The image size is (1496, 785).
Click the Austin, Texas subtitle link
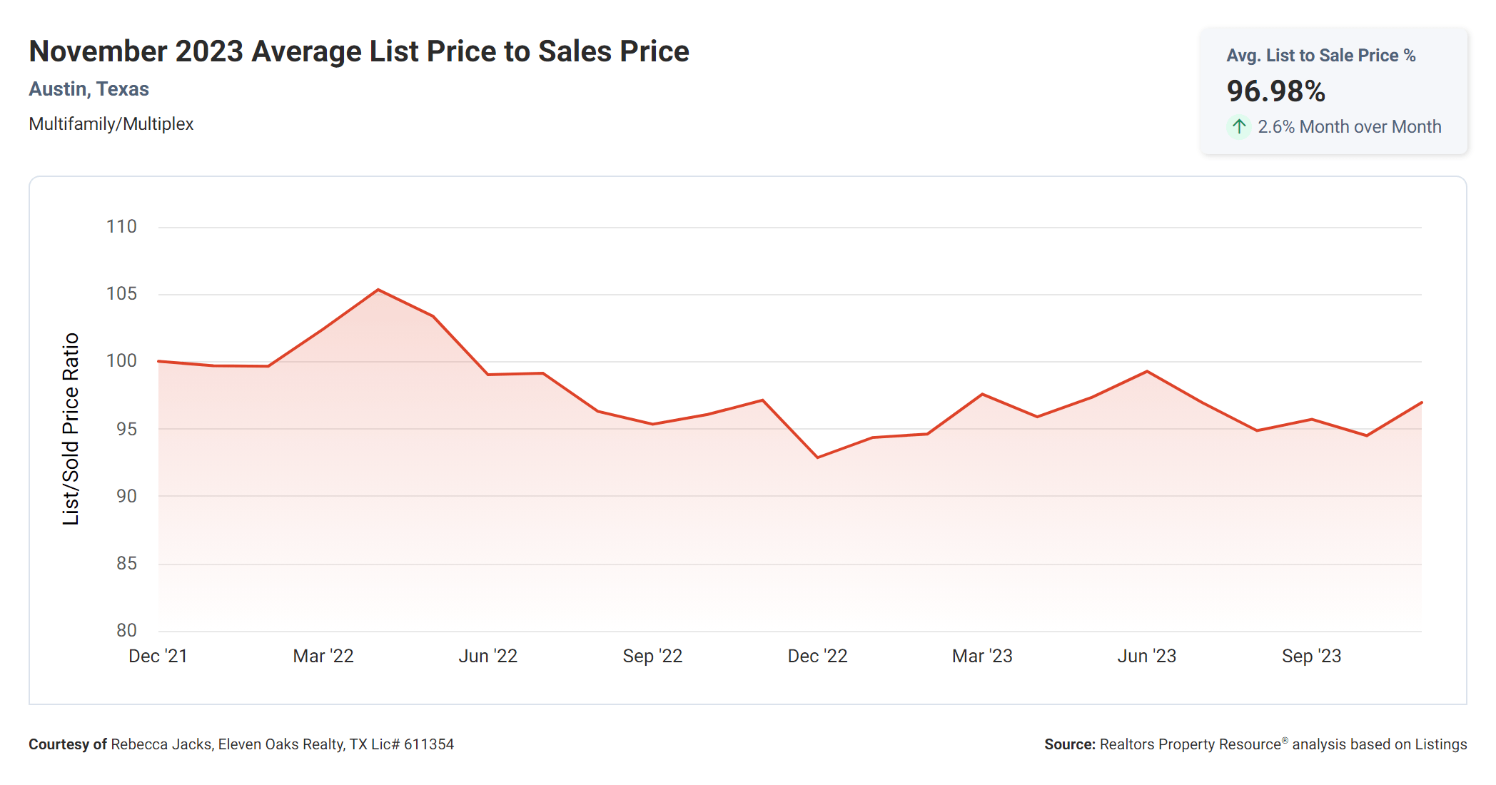[89, 89]
